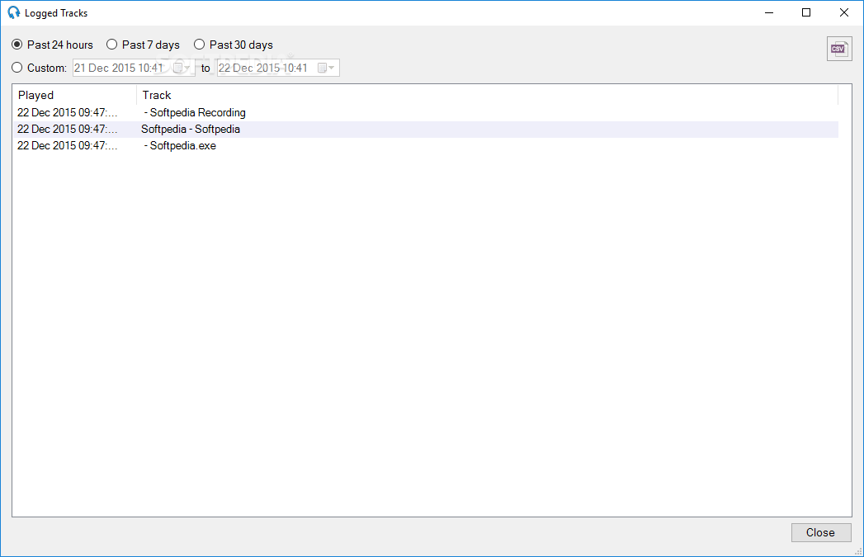This screenshot has width=864, height=557.
Task: Open the end date calendar dropdown
Action: click(x=326, y=68)
